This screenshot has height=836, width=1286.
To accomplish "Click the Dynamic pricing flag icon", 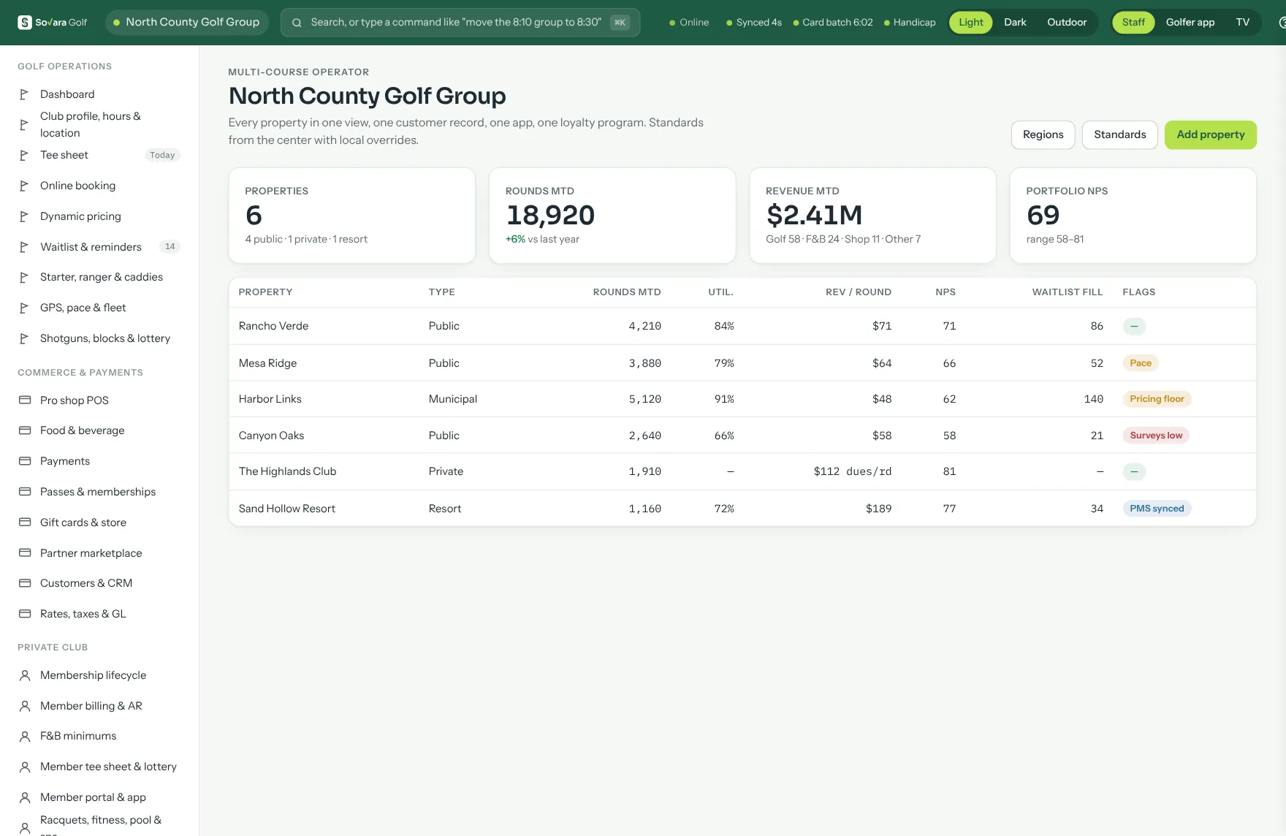I will click(x=24, y=216).
